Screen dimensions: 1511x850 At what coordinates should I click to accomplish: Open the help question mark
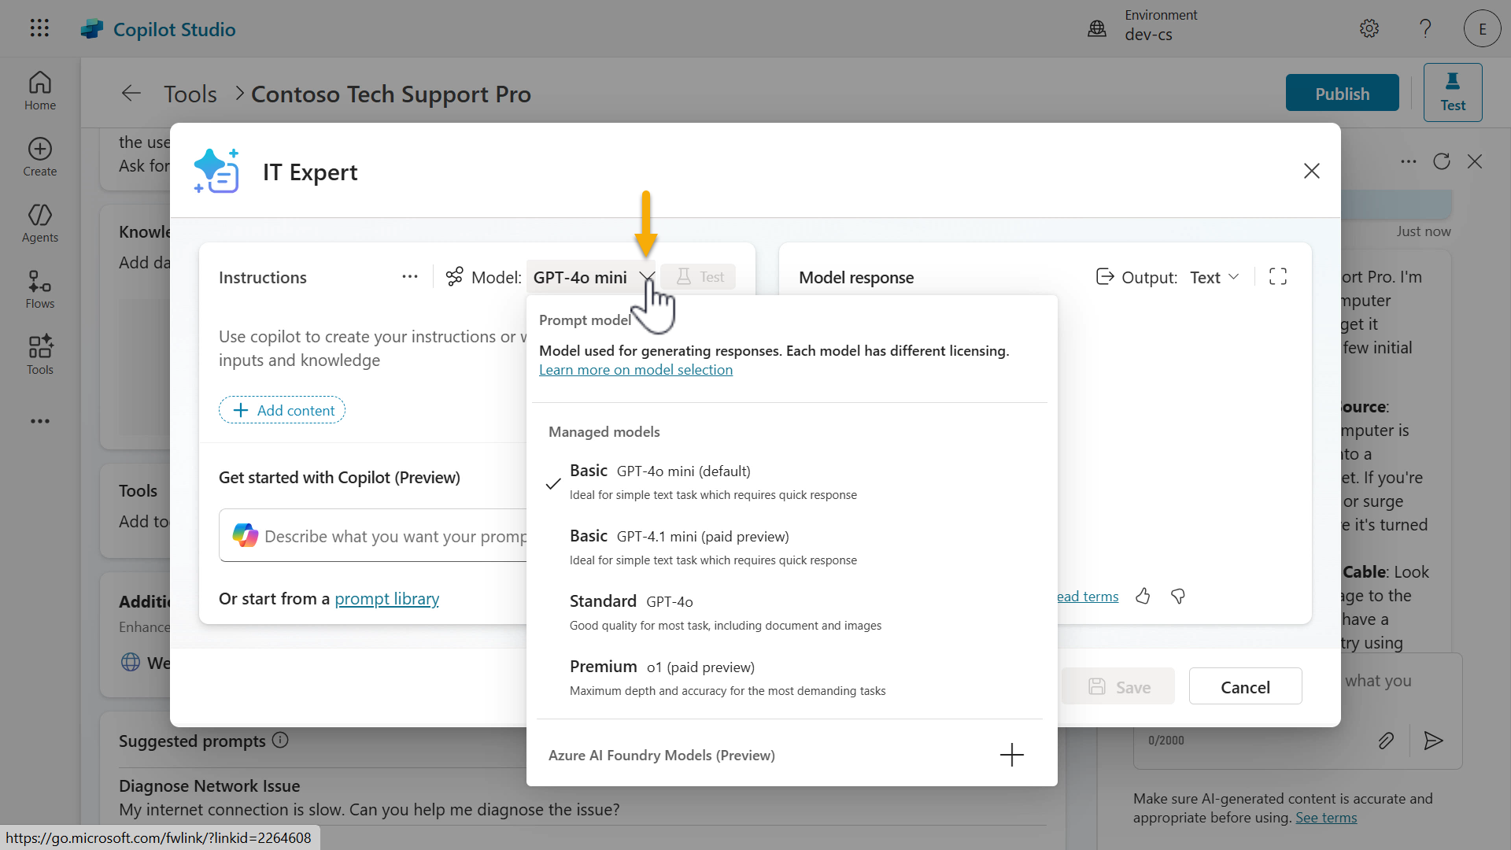pyautogui.click(x=1425, y=28)
